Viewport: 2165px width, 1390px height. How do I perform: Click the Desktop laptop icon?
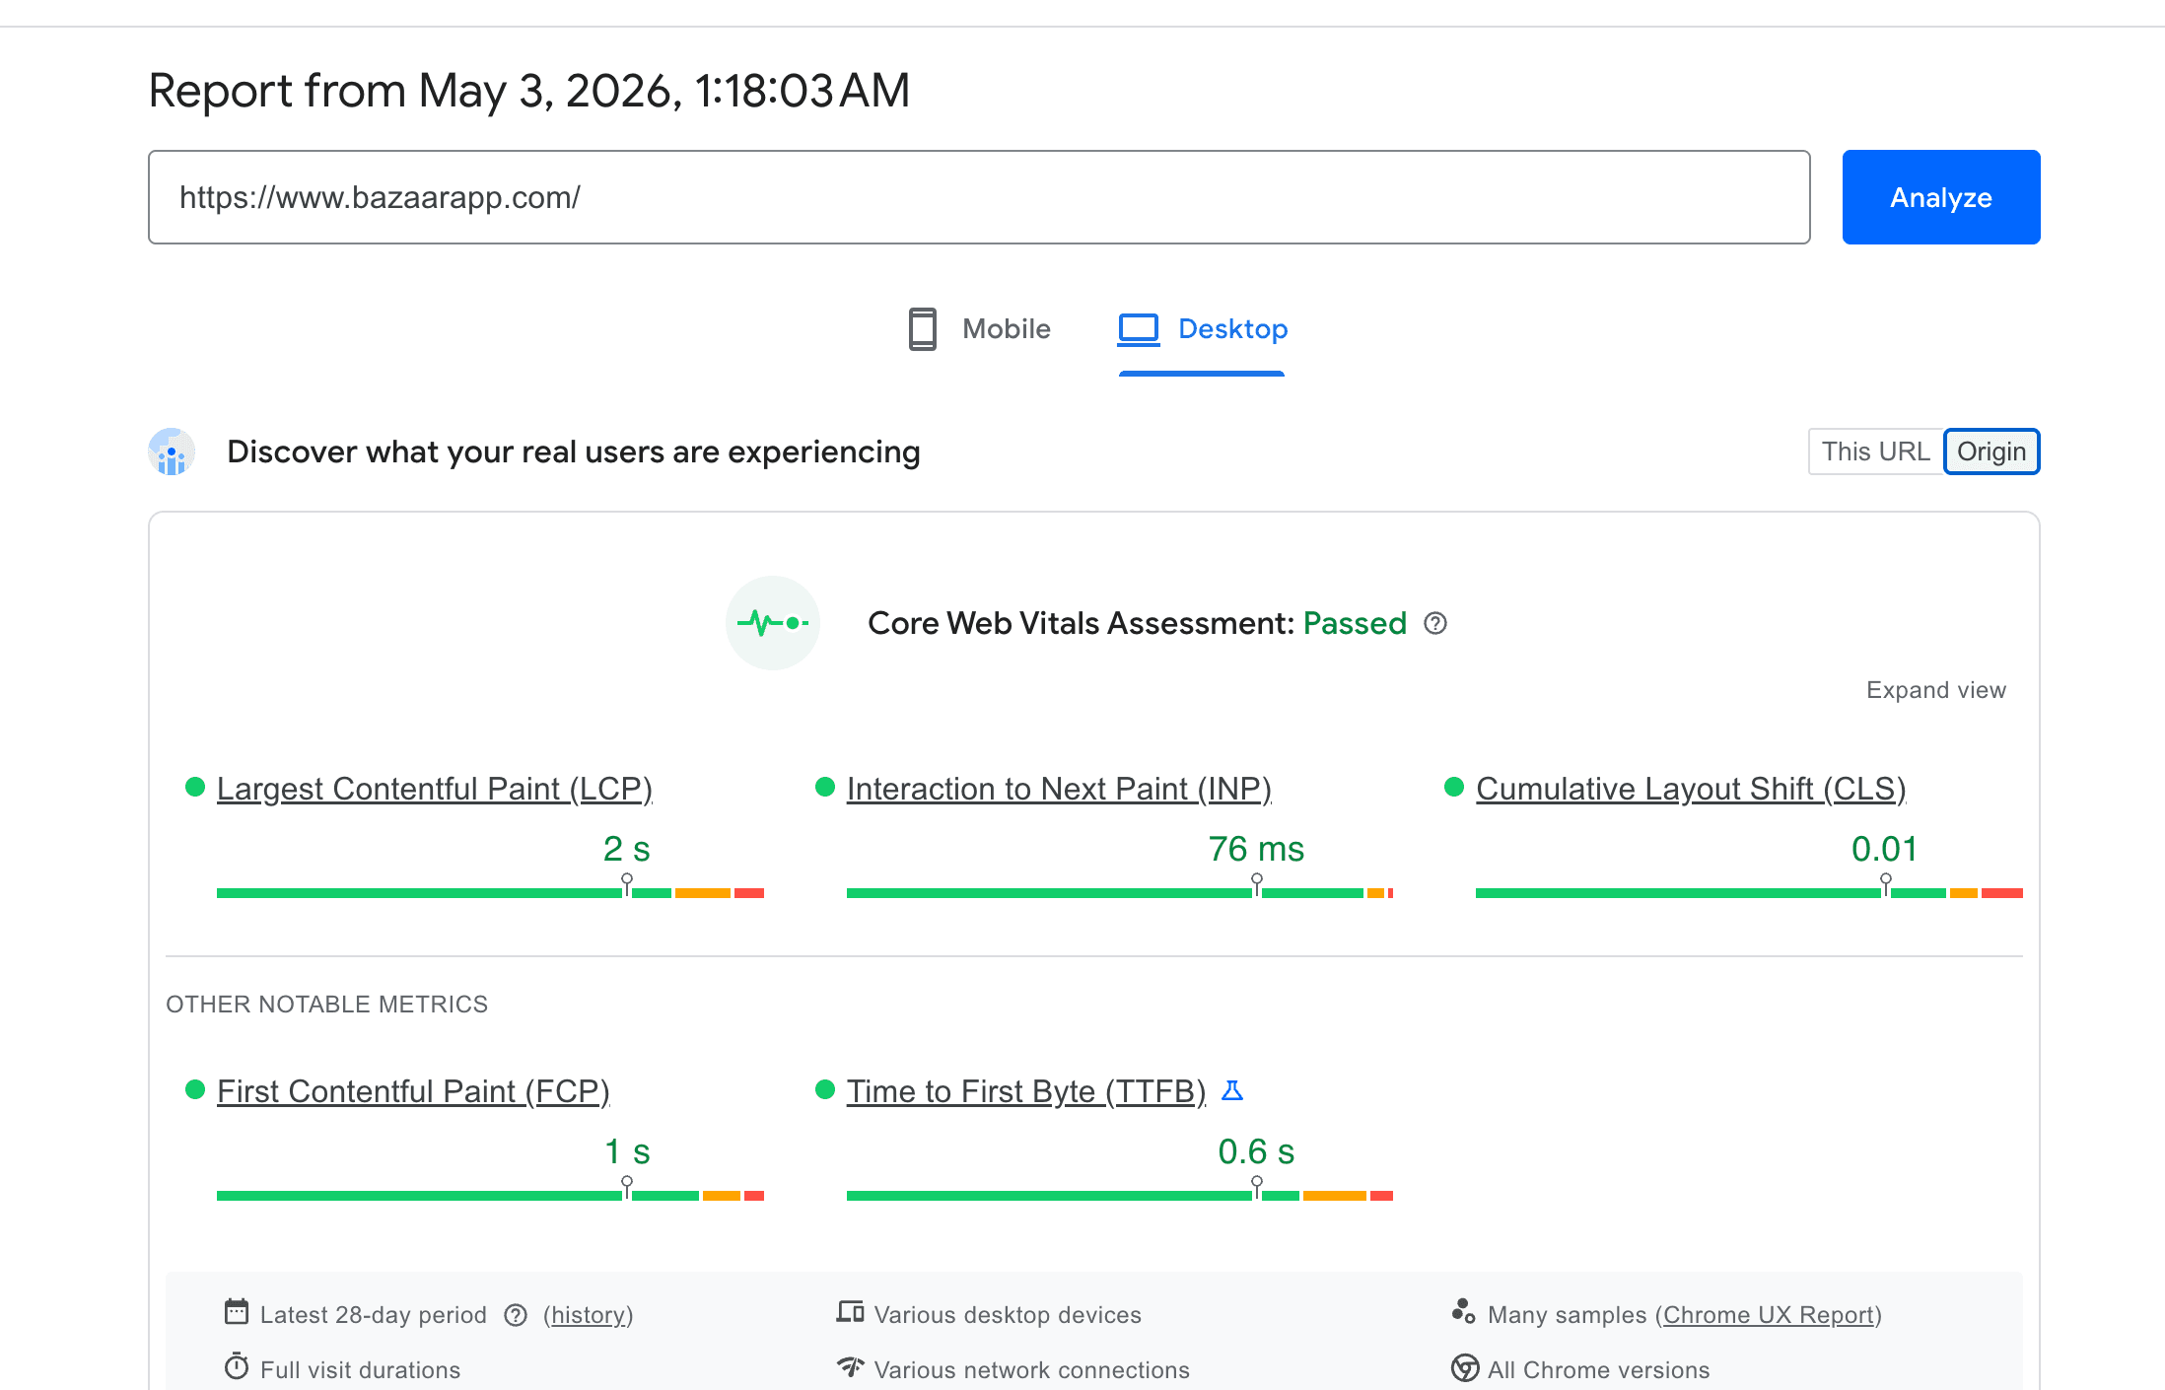1138,329
